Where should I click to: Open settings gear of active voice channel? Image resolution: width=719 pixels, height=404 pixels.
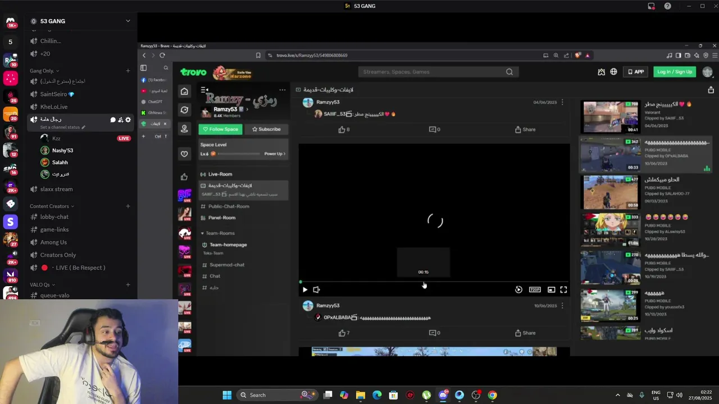[128, 120]
